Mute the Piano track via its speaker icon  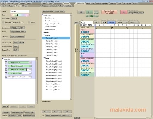pos(82,32)
